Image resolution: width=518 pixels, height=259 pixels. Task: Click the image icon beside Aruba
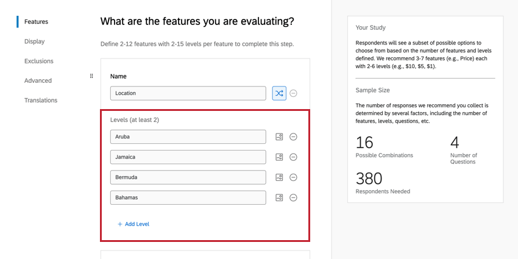coord(279,137)
